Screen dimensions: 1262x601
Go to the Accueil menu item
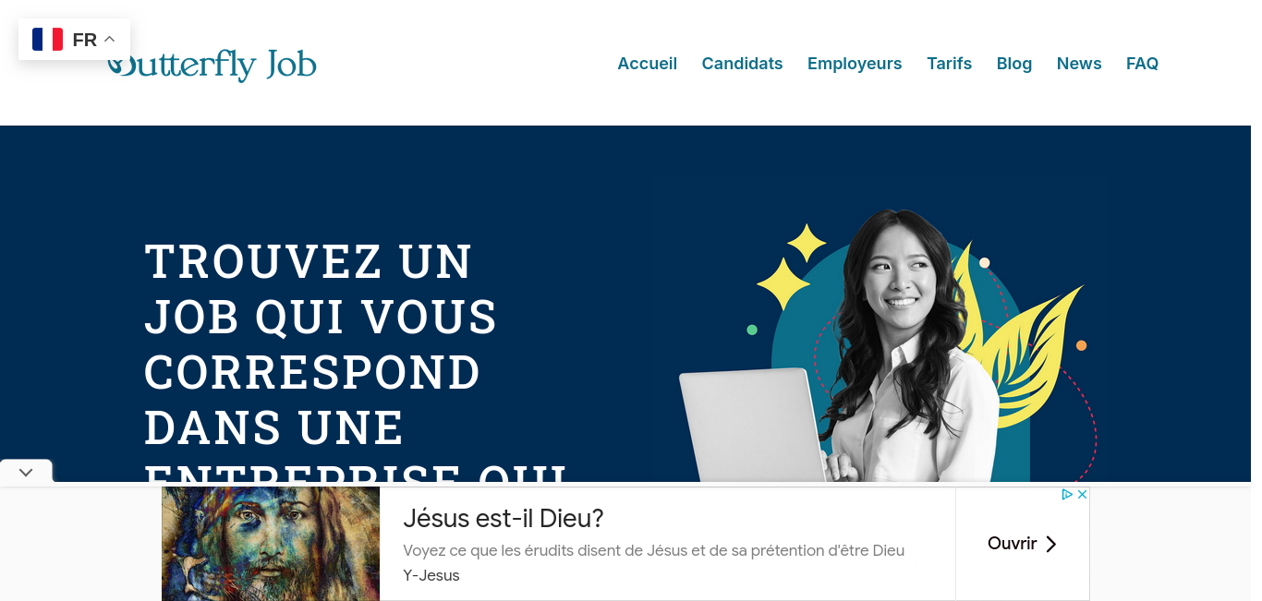coord(647,64)
